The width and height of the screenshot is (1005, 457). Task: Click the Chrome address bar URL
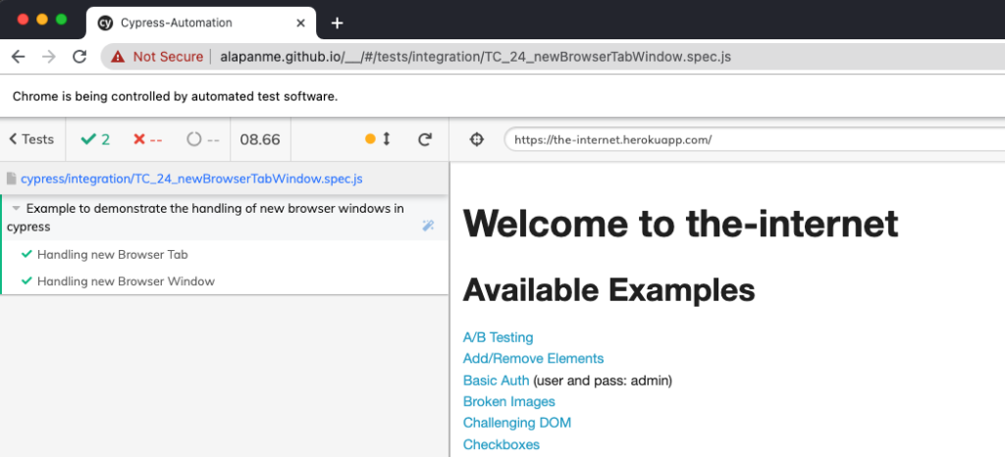pyautogui.click(x=475, y=57)
